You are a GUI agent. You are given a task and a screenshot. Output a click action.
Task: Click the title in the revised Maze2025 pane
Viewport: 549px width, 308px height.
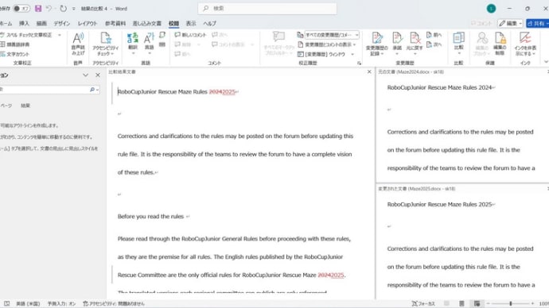(439, 205)
